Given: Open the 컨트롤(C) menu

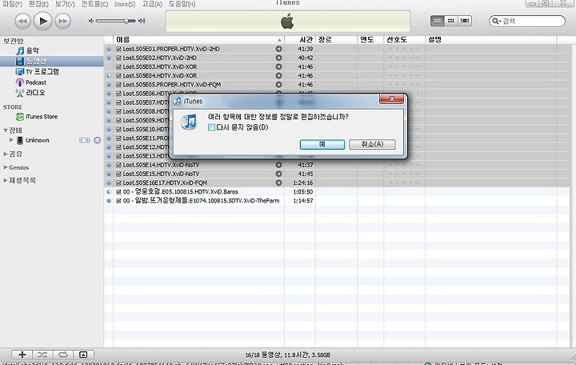Looking at the screenshot, I should click(x=94, y=4).
